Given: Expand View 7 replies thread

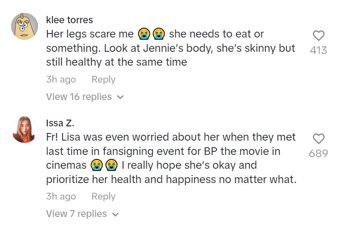Looking at the screenshot, I should tap(77, 214).
